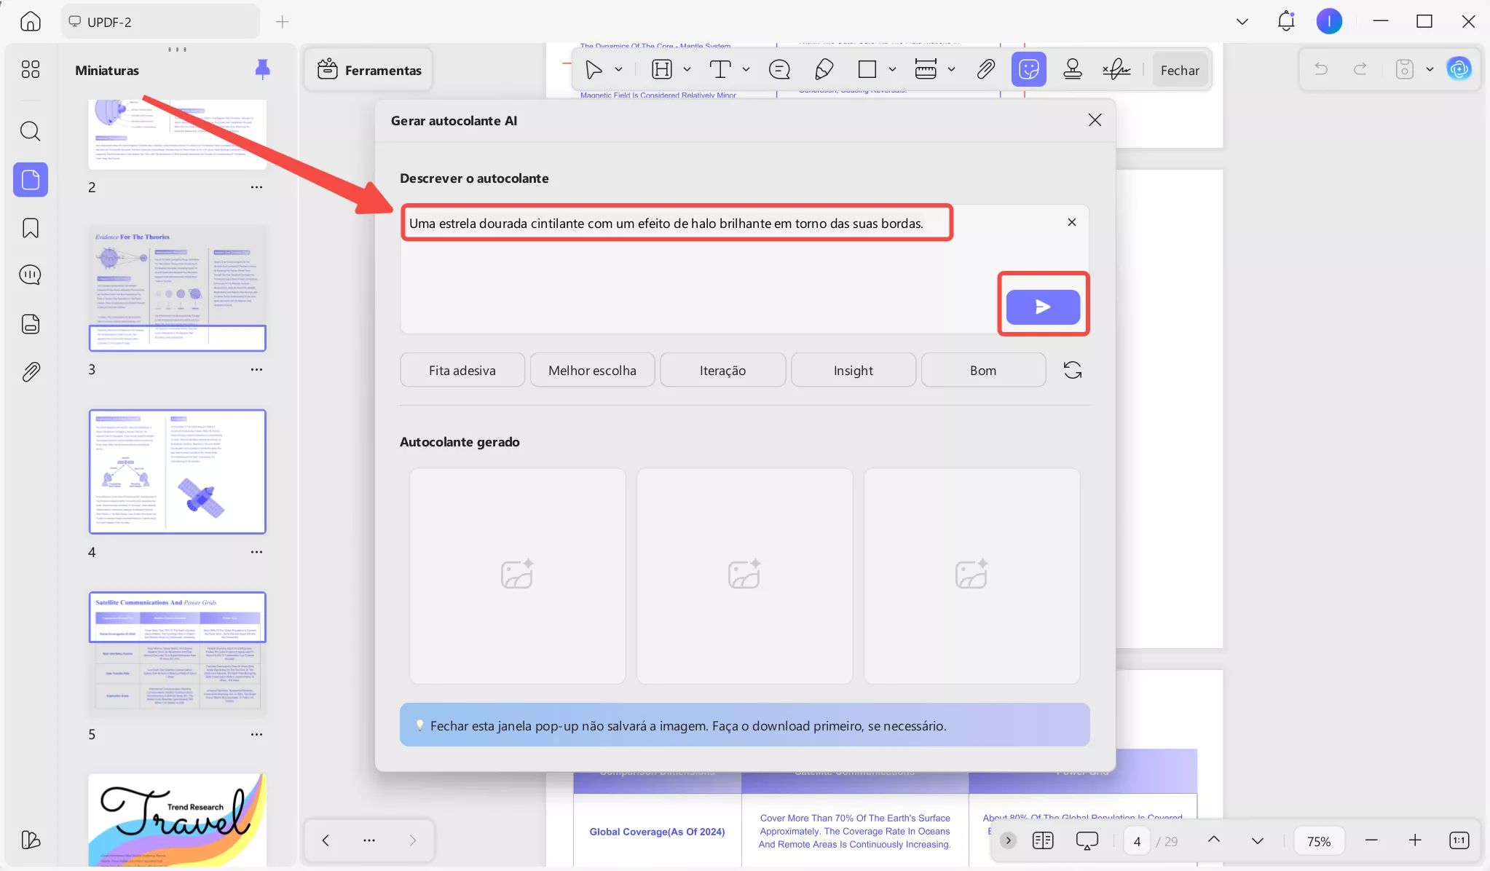Select the attachment paperclip tool
The image size is (1490, 871).
pyautogui.click(x=985, y=70)
